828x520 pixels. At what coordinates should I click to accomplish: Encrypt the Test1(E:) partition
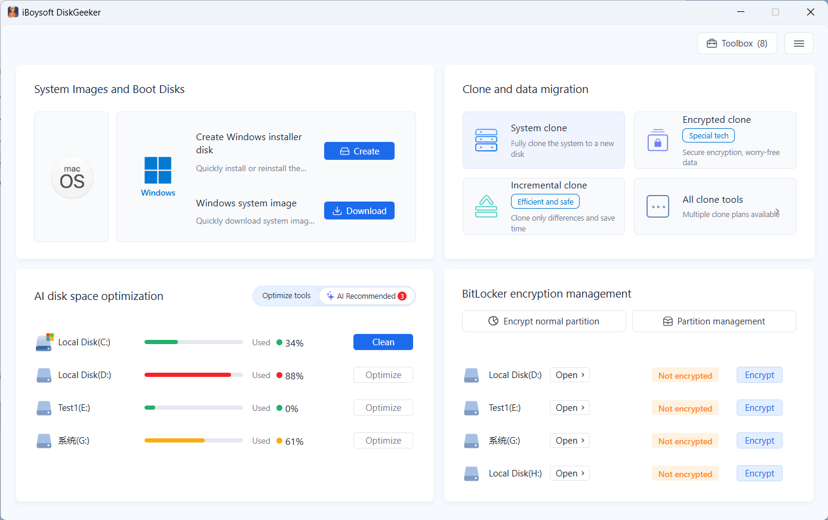[x=759, y=408]
